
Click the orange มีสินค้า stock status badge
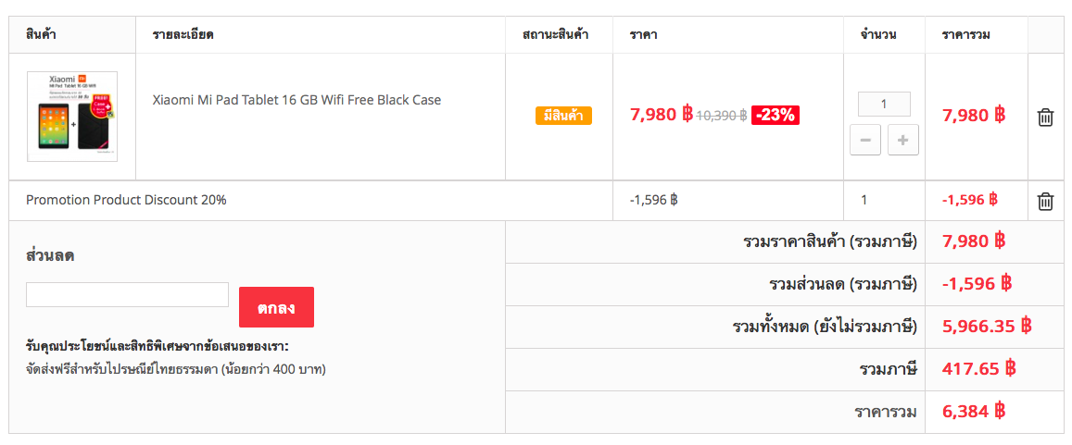[x=563, y=116]
